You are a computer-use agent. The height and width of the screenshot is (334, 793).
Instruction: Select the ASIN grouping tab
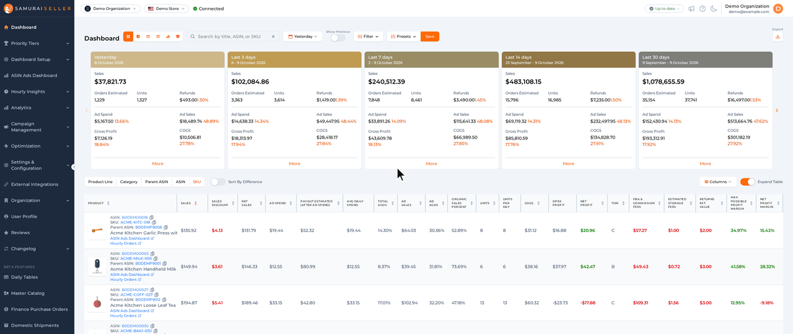point(180,182)
